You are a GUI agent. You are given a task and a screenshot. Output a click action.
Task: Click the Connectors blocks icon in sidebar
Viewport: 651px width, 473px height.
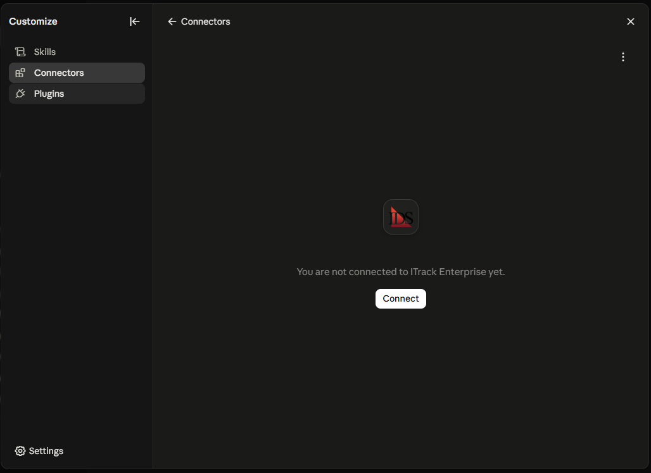tap(20, 73)
